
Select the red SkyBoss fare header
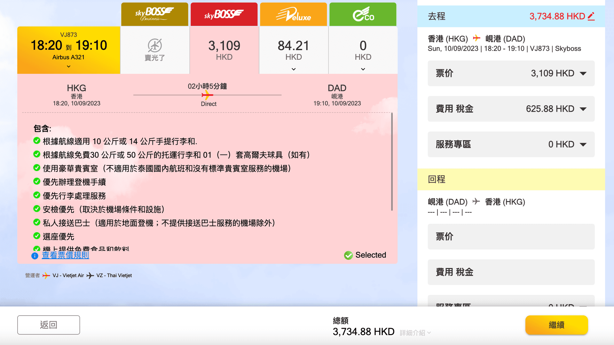pyautogui.click(x=224, y=14)
